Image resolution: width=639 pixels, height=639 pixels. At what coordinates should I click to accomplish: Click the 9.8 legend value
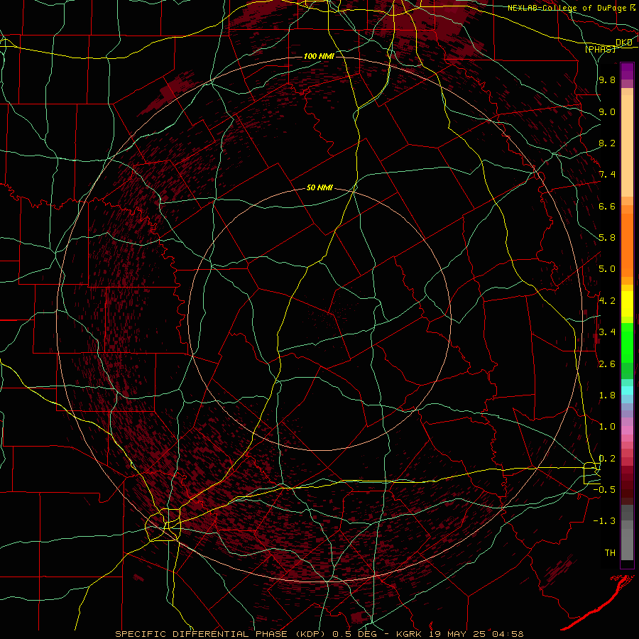607,80
